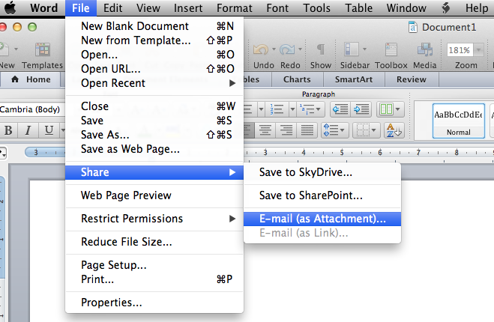Open the Edit menu
This screenshot has width=494, height=322.
[x=112, y=8]
